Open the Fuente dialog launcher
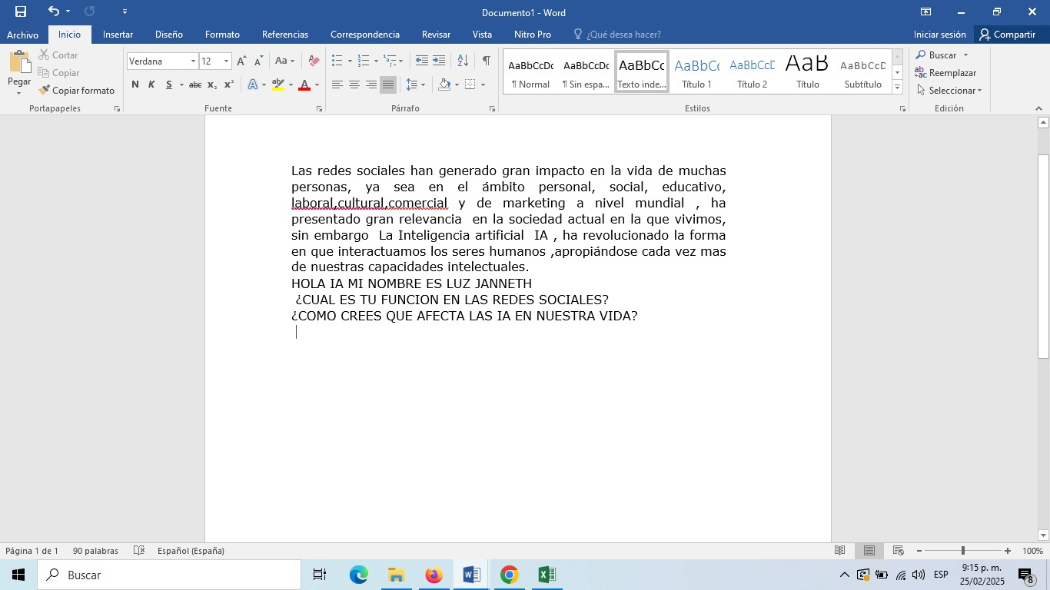Image resolution: width=1050 pixels, height=590 pixels. click(x=319, y=109)
